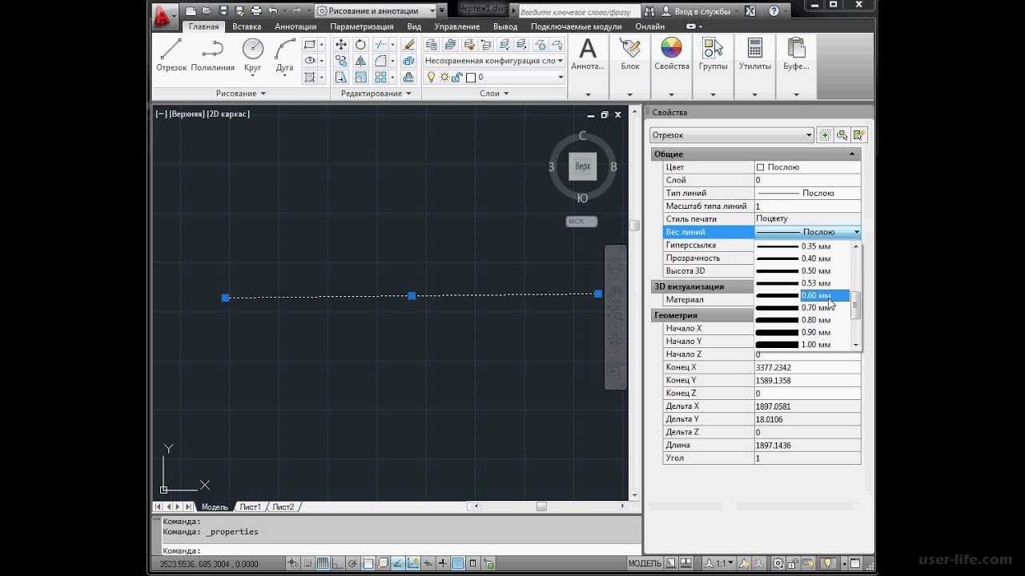Choose 1.00 мм lineweight option
This screenshot has width=1025, height=576.
(x=802, y=344)
